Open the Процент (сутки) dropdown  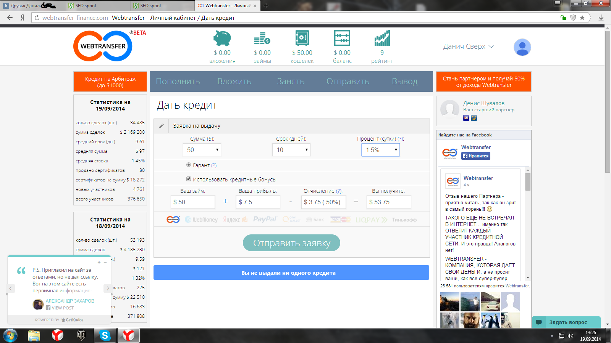pyautogui.click(x=381, y=150)
